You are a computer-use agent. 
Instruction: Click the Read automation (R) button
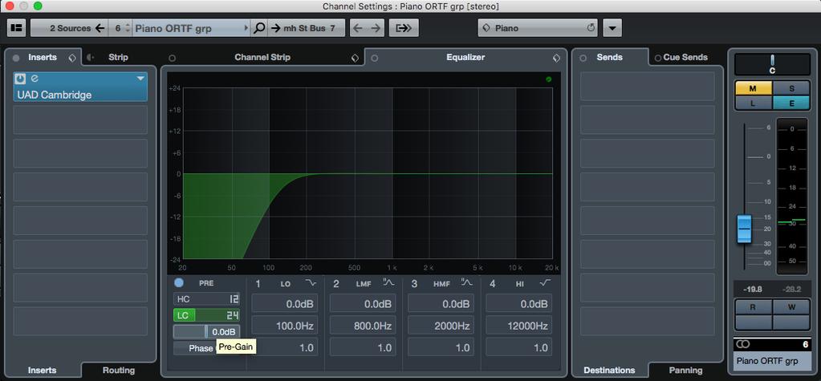point(754,307)
